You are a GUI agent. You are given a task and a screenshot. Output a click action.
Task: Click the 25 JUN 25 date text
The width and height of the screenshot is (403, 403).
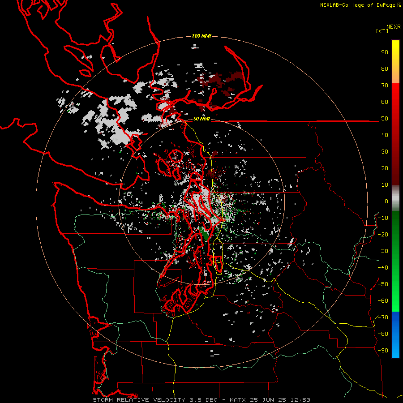coord(268,400)
